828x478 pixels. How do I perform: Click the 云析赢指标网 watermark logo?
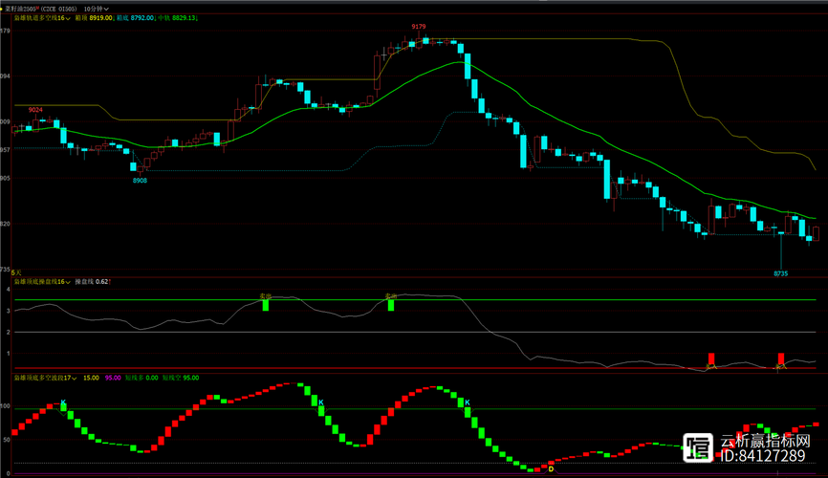(x=699, y=445)
